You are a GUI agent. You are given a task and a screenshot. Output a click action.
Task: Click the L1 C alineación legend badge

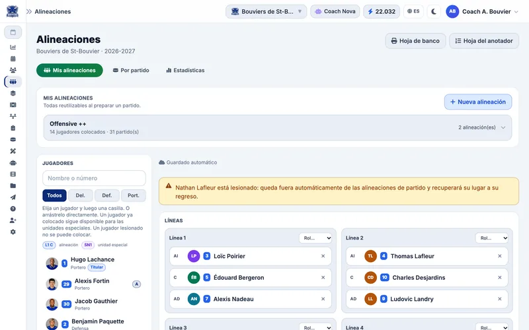click(49, 245)
